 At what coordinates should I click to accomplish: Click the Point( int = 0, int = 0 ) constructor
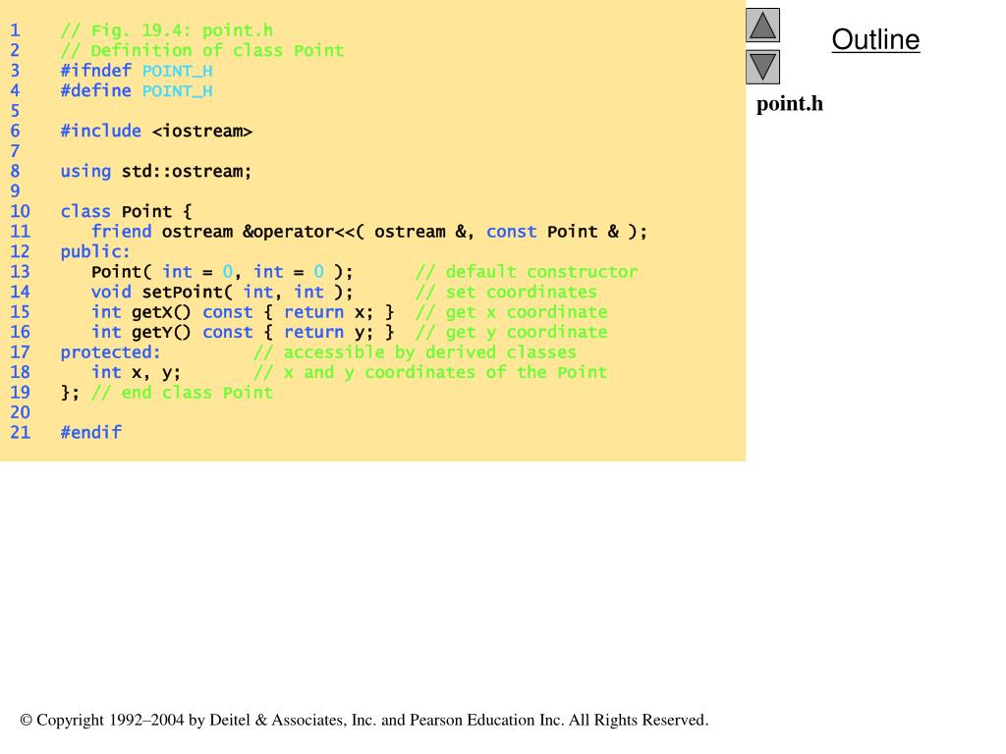pos(222,272)
